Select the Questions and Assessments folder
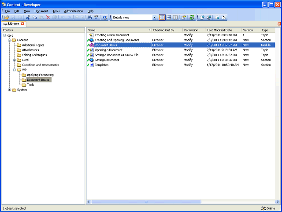The width and height of the screenshot is (282, 212). coord(41,65)
